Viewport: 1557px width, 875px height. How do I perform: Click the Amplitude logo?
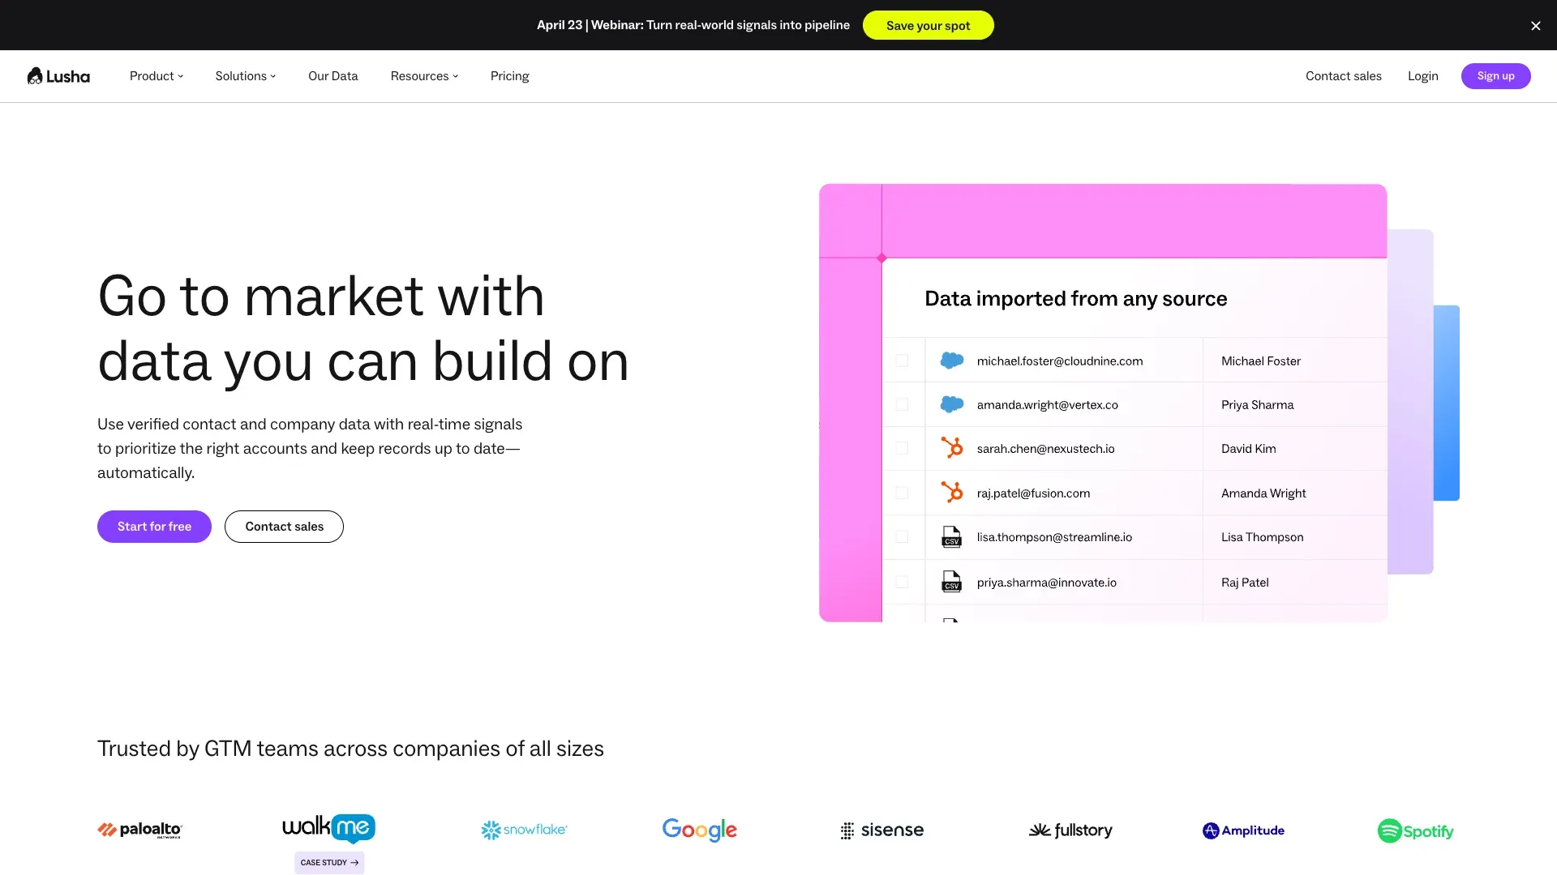coord(1243,830)
